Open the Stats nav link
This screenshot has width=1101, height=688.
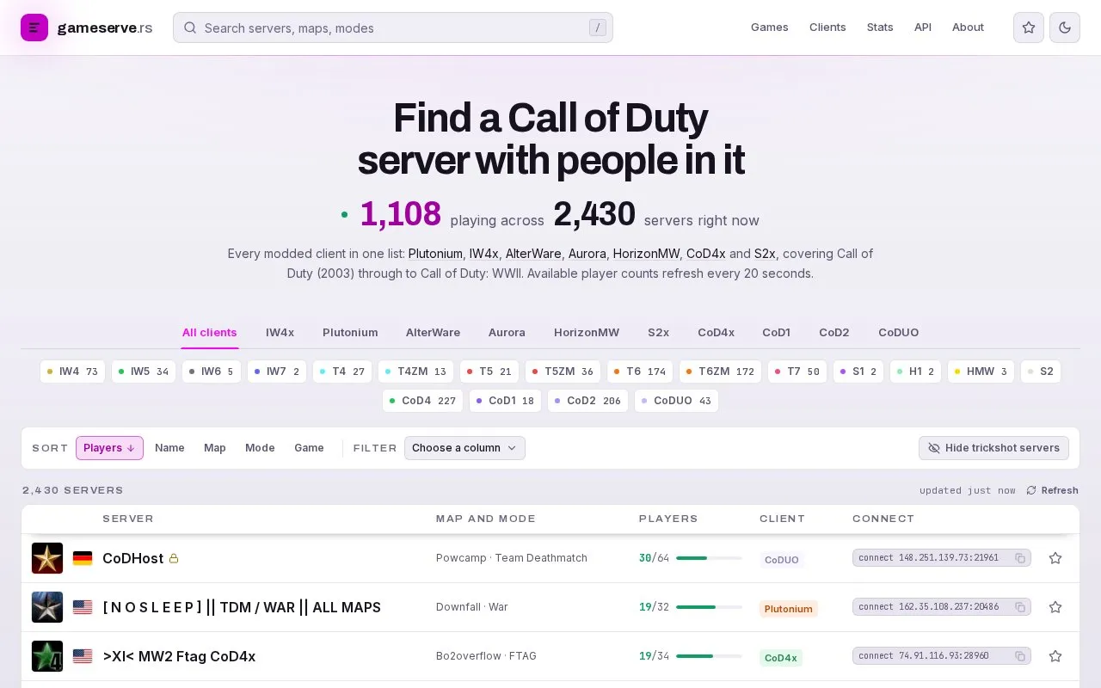[x=880, y=28]
